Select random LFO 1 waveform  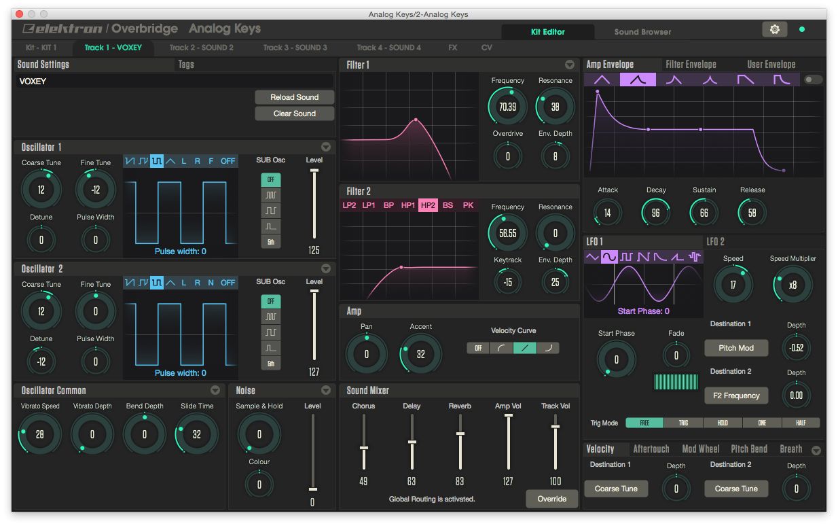pyautogui.click(x=694, y=257)
